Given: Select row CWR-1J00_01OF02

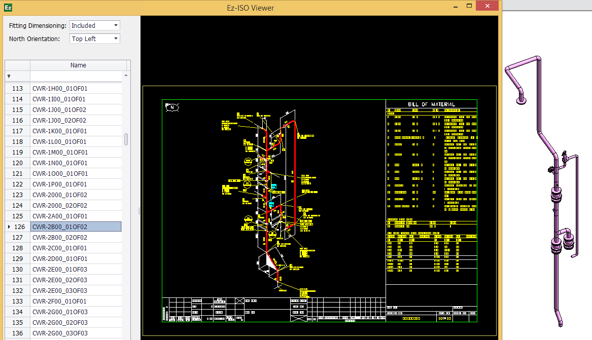Looking at the screenshot, I should point(76,109).
